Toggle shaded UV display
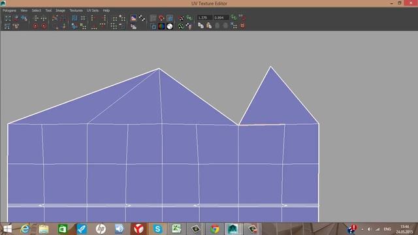This screenshot has width=418, height=235. [x=170, y=18]
